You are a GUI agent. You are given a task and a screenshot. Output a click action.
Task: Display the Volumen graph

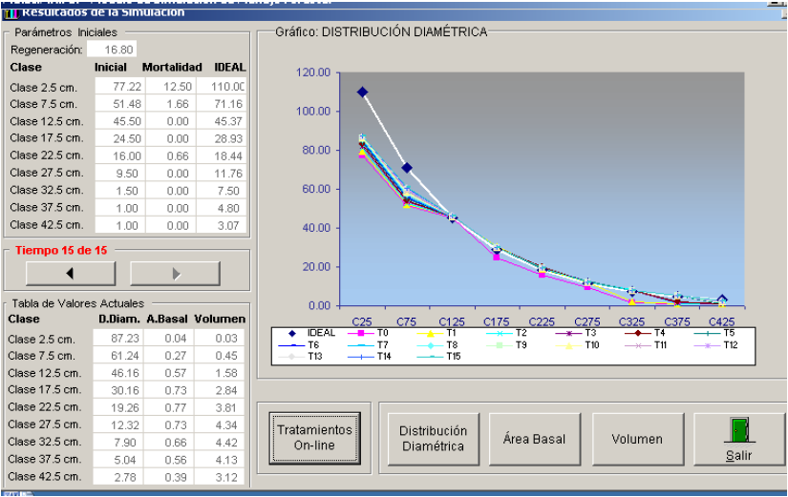coord(637,439)
